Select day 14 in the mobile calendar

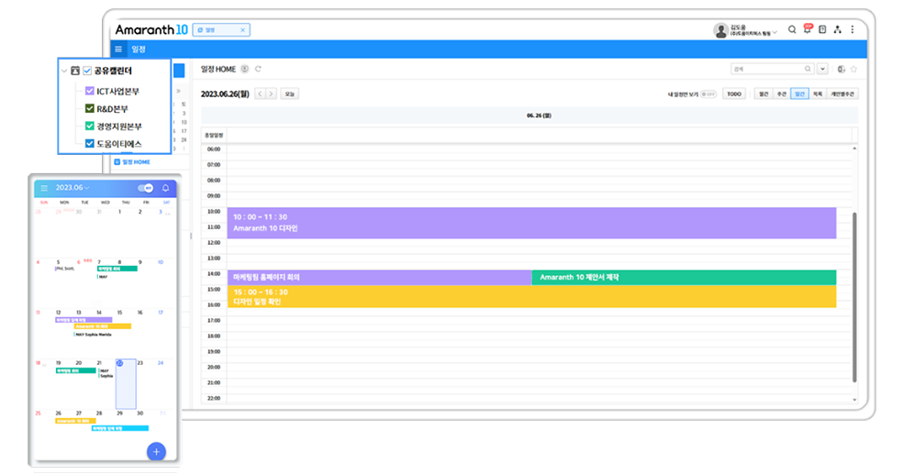[99, 313]
